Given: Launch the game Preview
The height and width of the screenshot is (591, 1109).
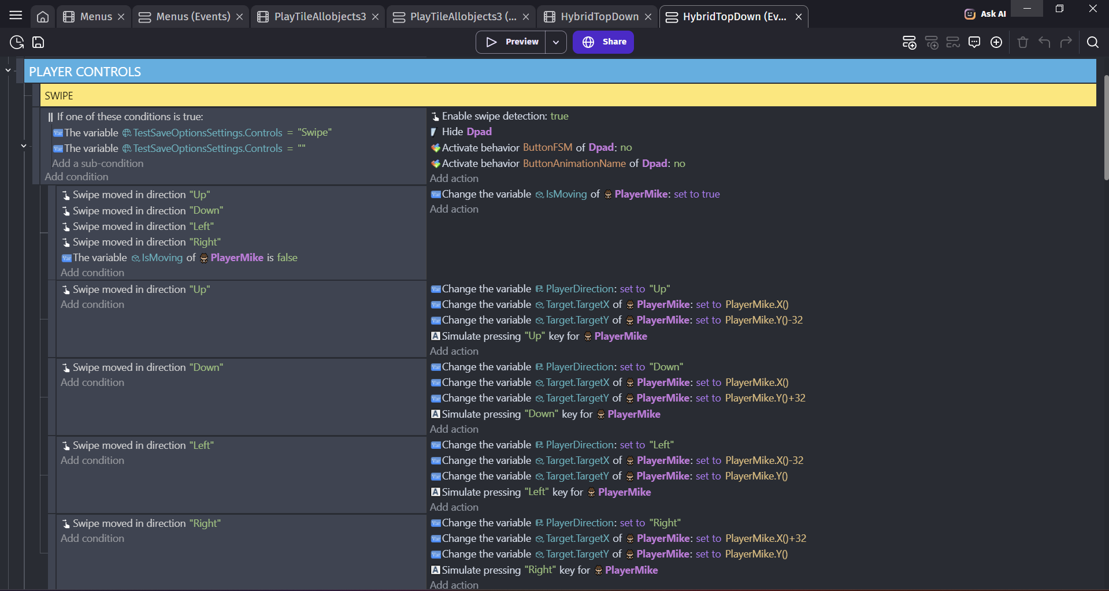Looking at the screenshot, I should coord(511,42).
